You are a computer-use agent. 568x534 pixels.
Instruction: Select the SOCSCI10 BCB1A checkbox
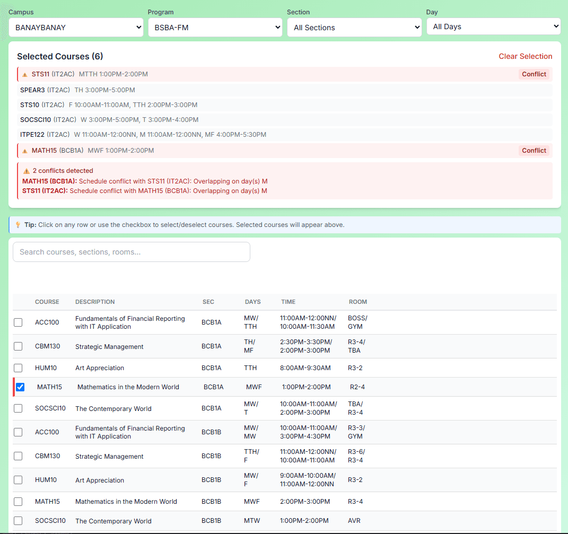[x=18, y=408]
